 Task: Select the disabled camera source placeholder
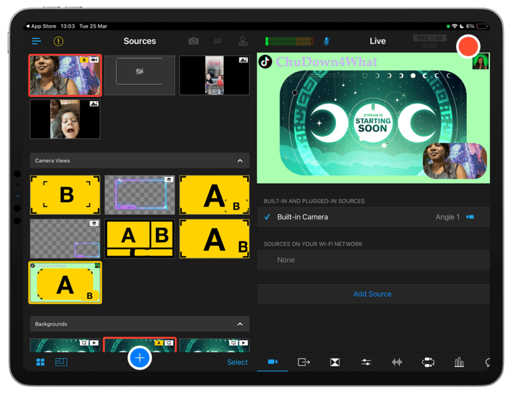(140, 75)
